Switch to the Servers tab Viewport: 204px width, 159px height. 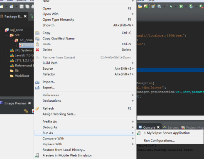(x=171, y=127)
